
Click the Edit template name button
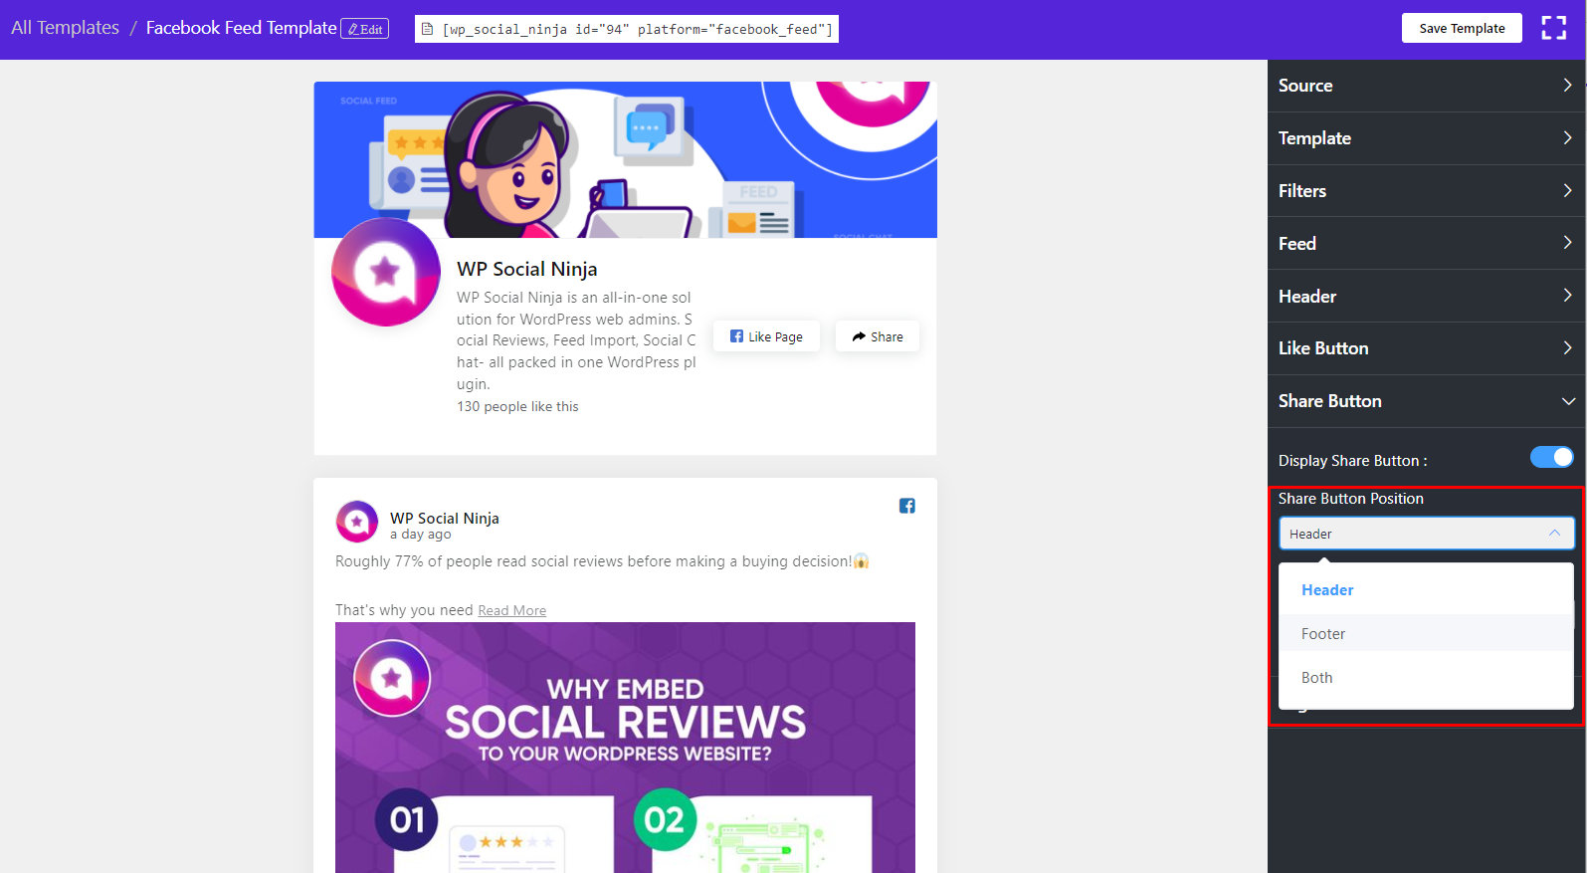click(x=365, y=29)
